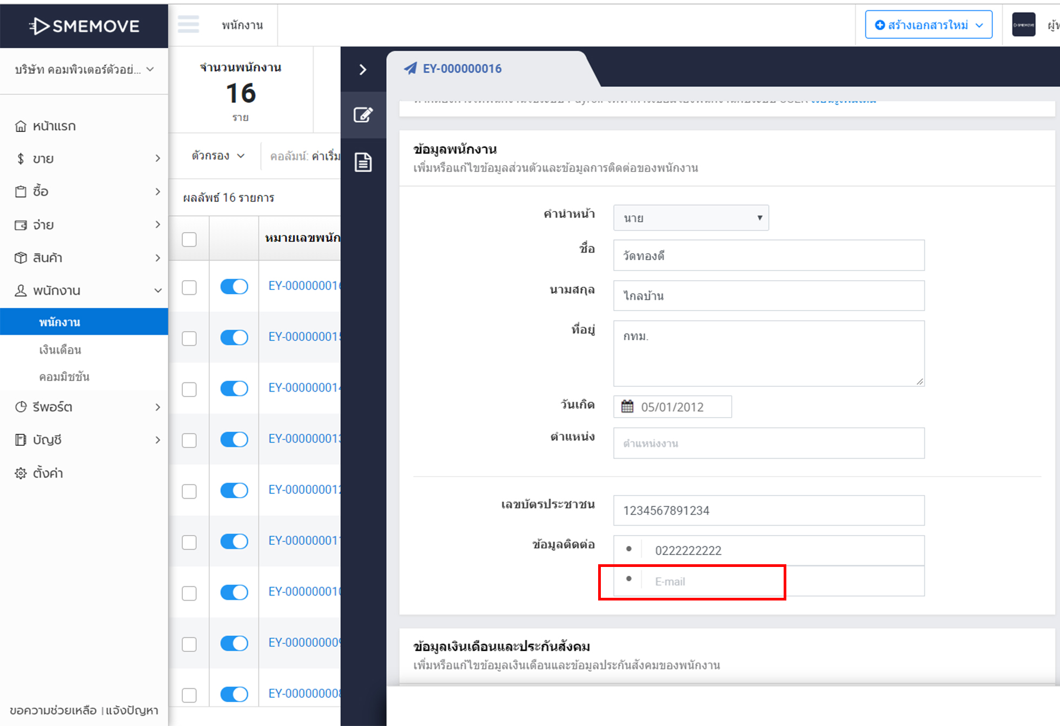Open the EY-000000013 employee link
The image size is (1060, 726).
coord(304,439)
